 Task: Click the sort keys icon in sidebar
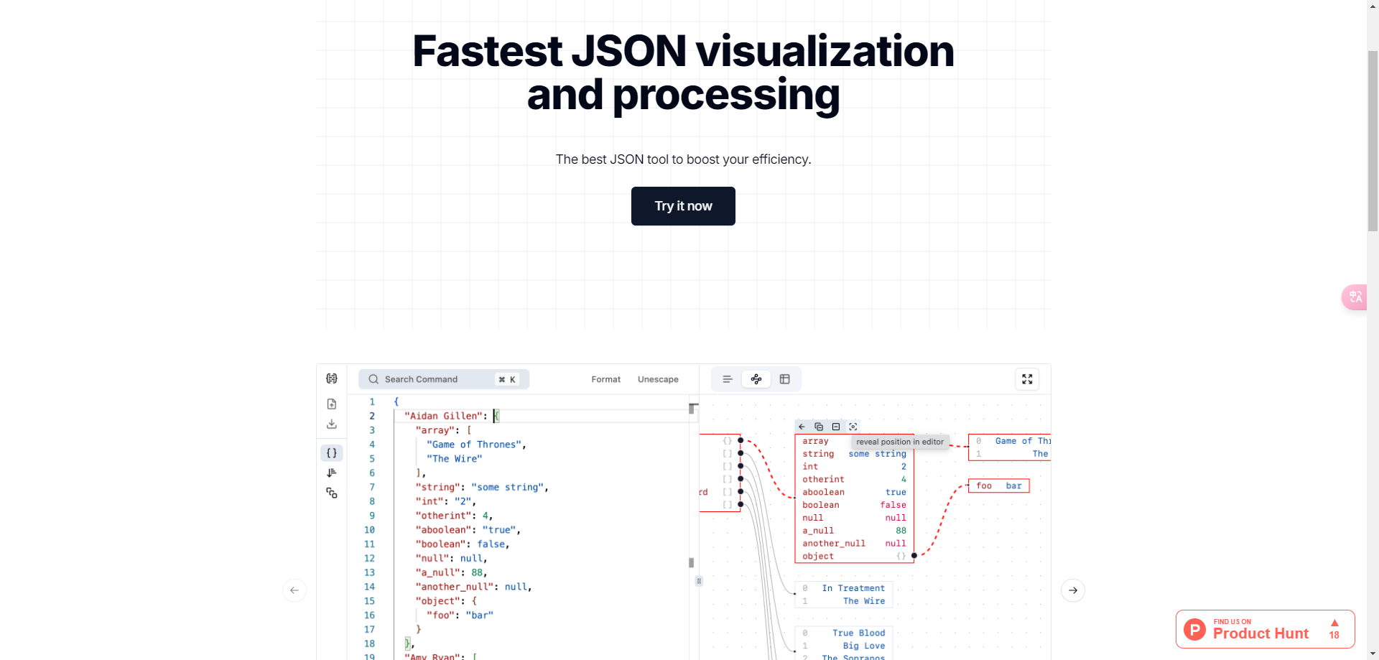(x=331, y=473)
